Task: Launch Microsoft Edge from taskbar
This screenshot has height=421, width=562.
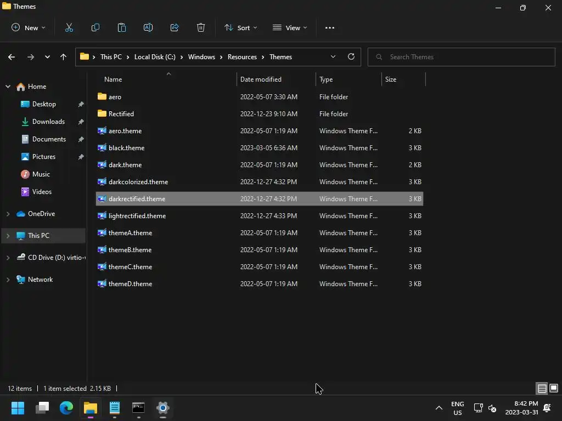Action: [66, 408]
